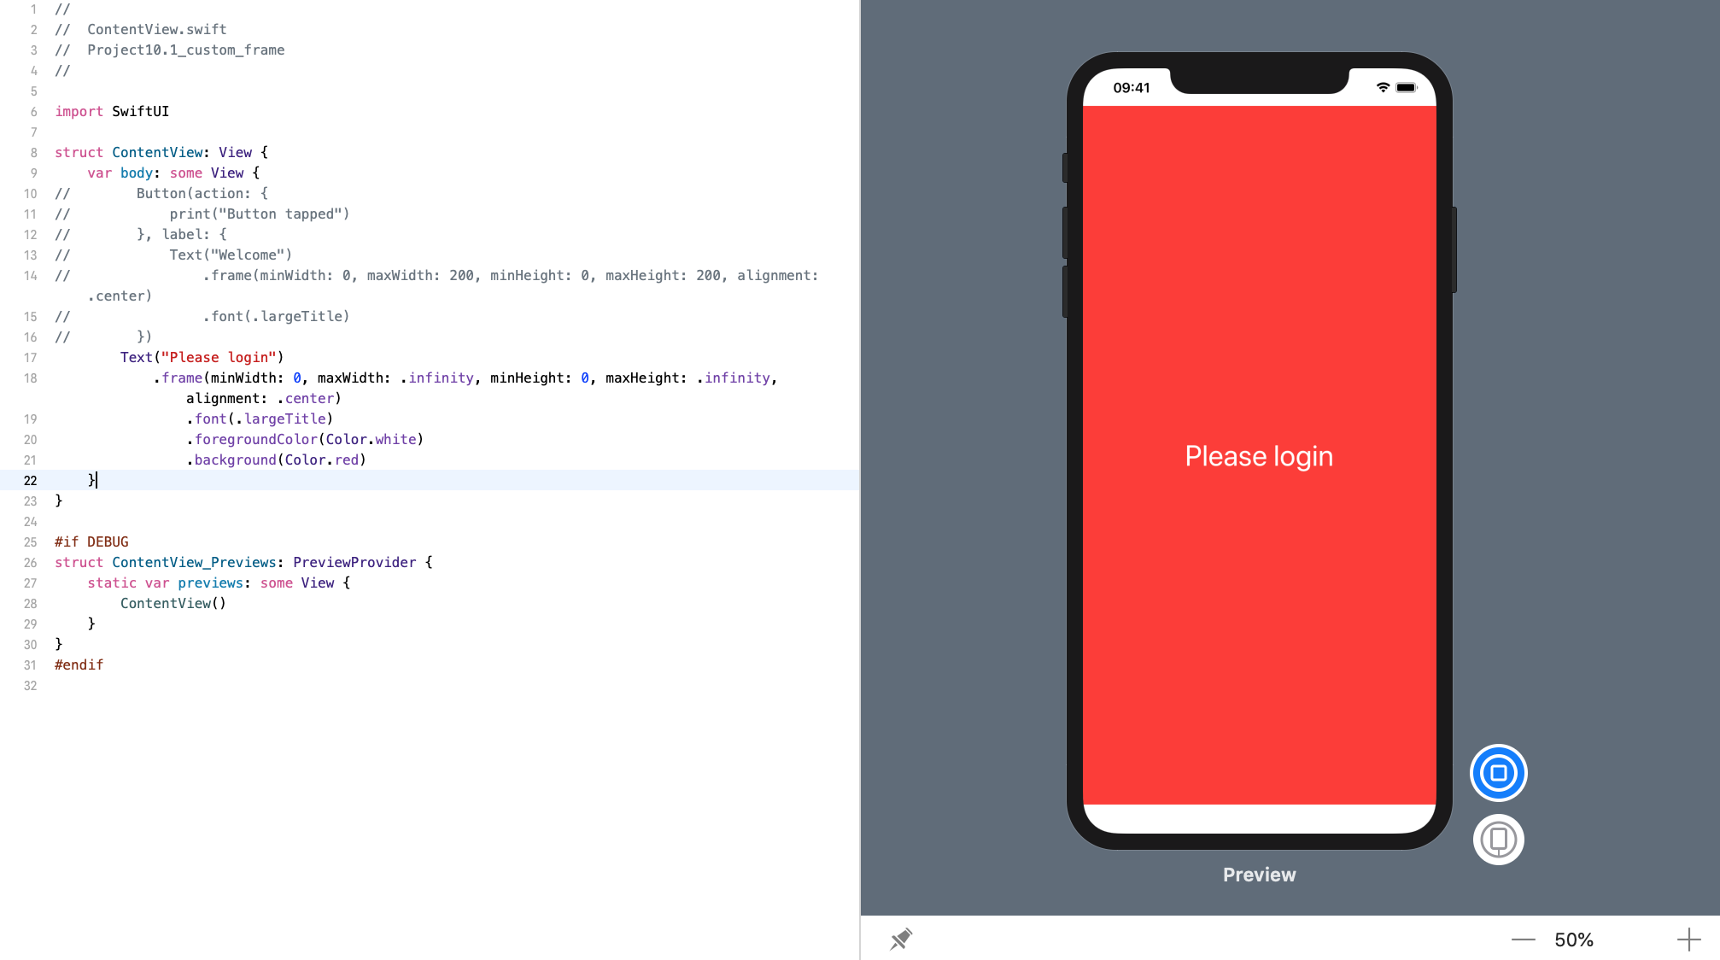Click '.foregroundColor' modifier on line 20

252,440
